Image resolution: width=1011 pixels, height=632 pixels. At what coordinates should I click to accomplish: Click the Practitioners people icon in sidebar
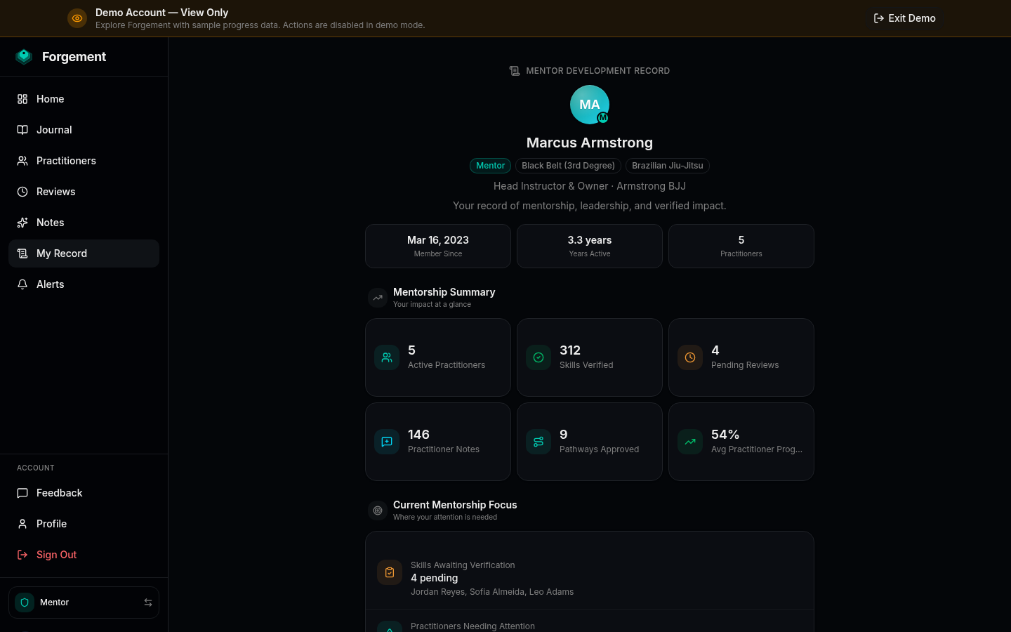[22, 161]
